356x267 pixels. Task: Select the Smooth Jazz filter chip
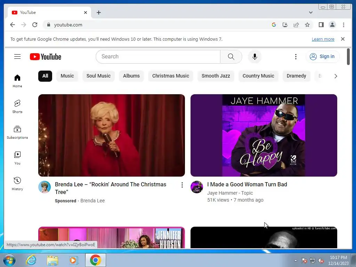[216, 76]
